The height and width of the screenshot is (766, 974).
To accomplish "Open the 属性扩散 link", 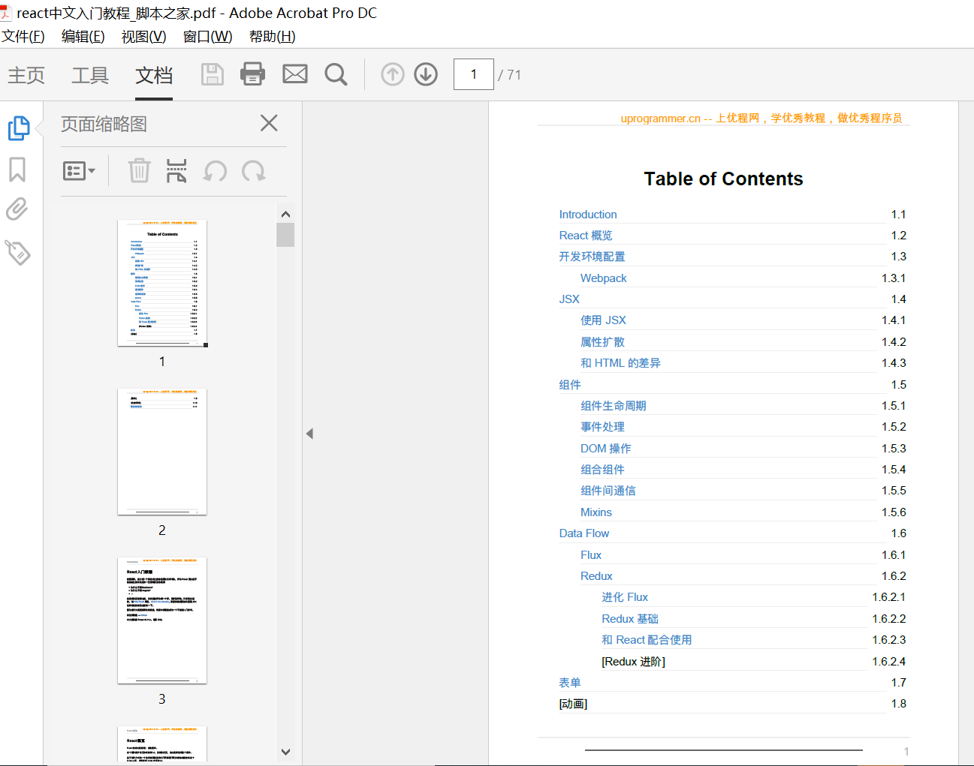I will [x=602, y=342].
